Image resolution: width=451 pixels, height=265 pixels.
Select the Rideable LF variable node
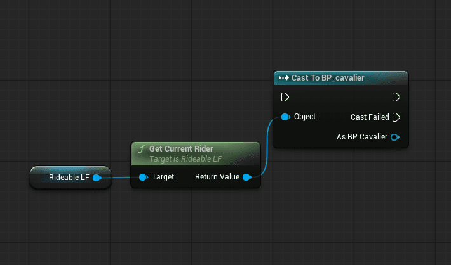(71, 178)
